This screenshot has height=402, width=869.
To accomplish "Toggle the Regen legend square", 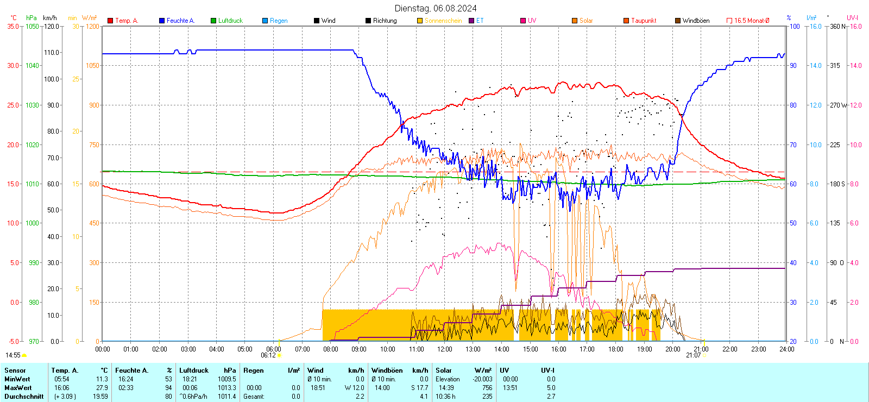I will click(265, 21).
